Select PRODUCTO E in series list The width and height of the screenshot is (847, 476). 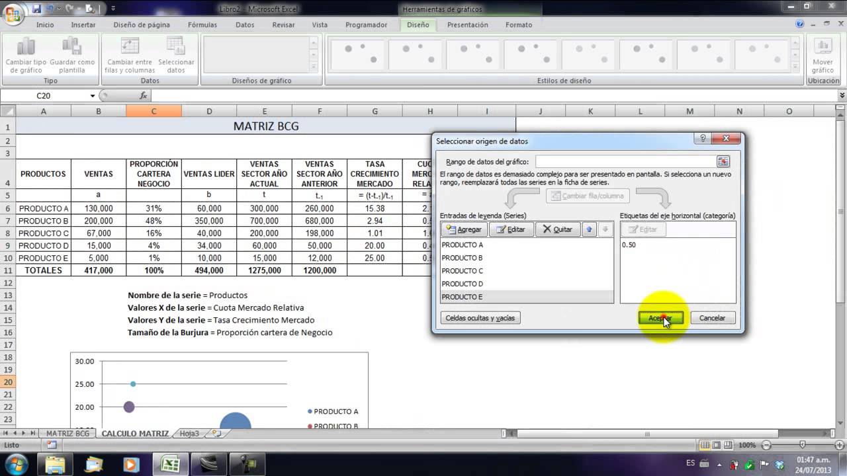(527, 297)
